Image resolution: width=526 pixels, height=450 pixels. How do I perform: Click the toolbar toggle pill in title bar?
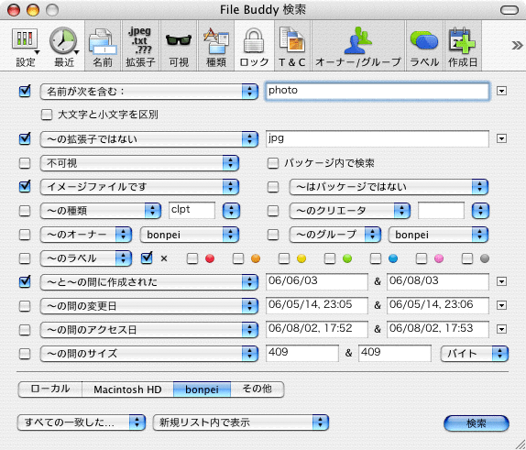[x=510, y=10]
